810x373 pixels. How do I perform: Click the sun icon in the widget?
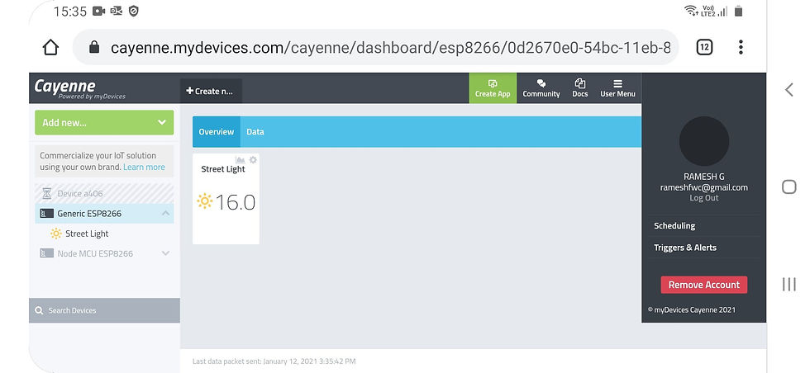click(x=205, y=201)
